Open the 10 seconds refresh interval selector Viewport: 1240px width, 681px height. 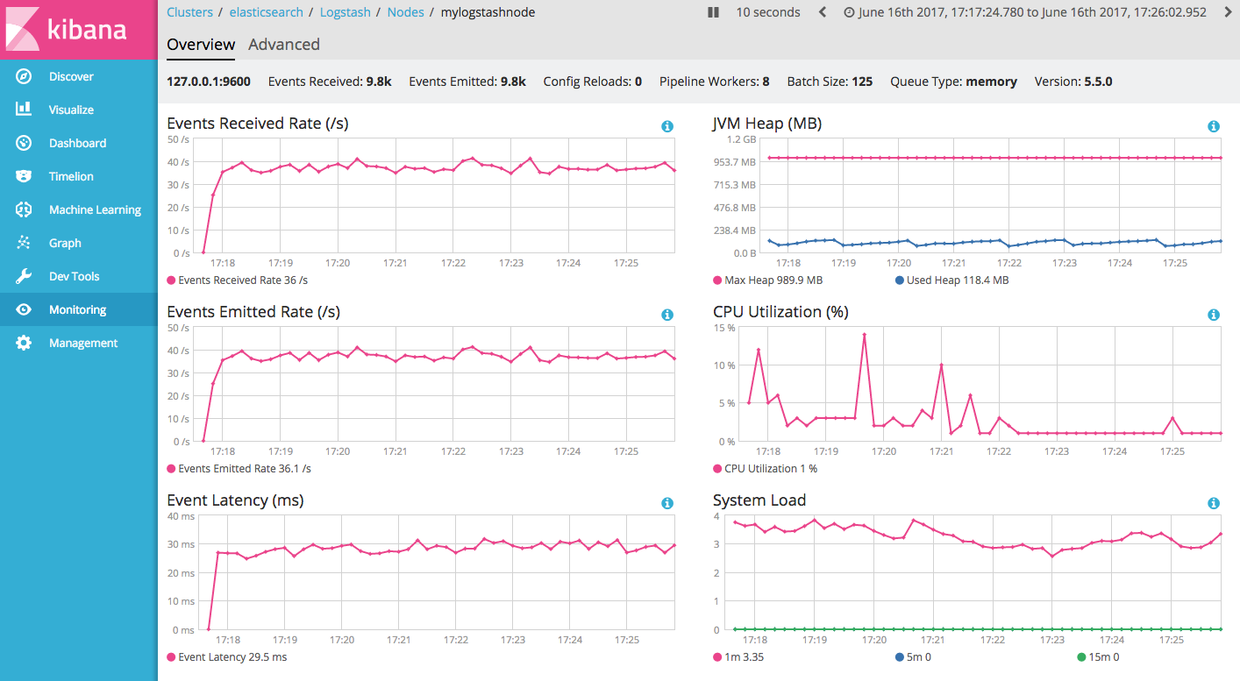coord(767,12)
